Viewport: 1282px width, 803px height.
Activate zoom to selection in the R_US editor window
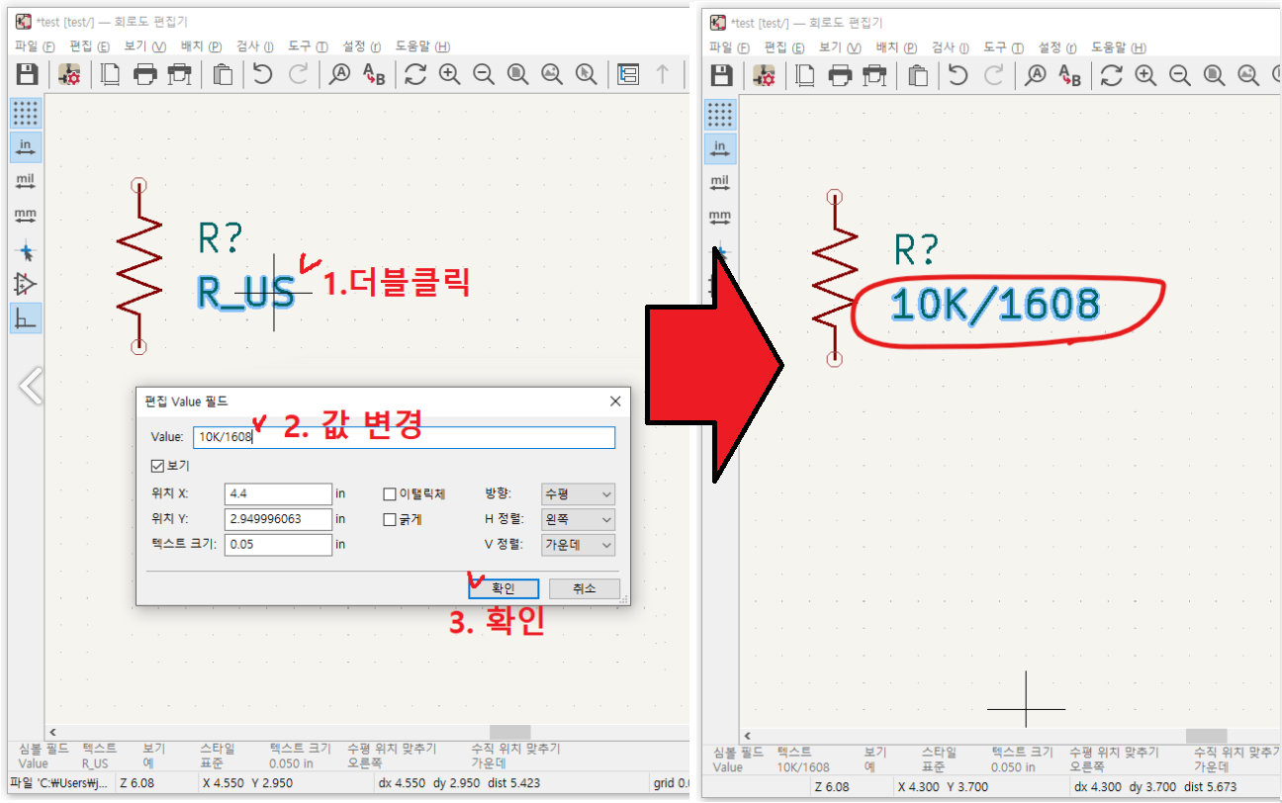click(x=586, y=74)
